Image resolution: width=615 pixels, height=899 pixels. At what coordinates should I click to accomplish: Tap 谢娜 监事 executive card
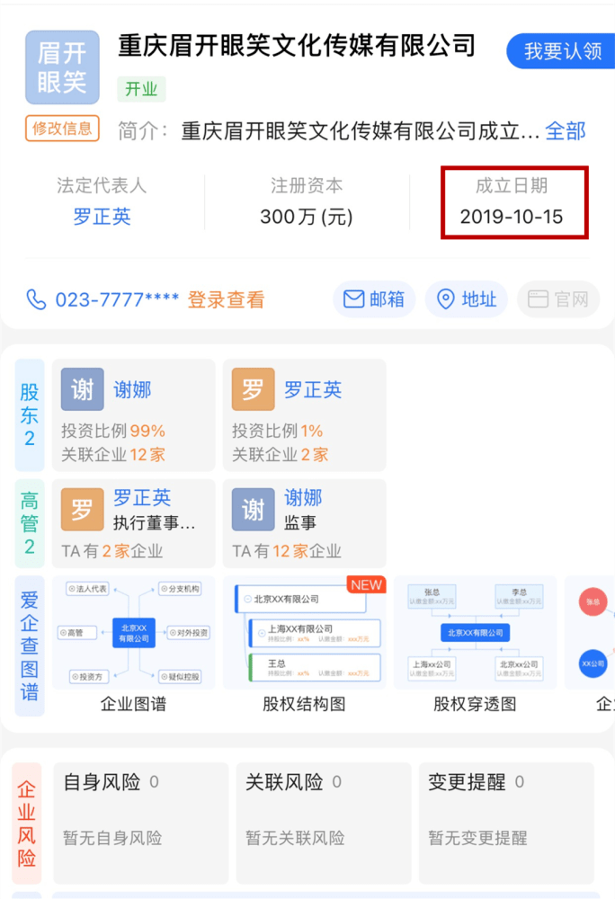coord(304,522)
